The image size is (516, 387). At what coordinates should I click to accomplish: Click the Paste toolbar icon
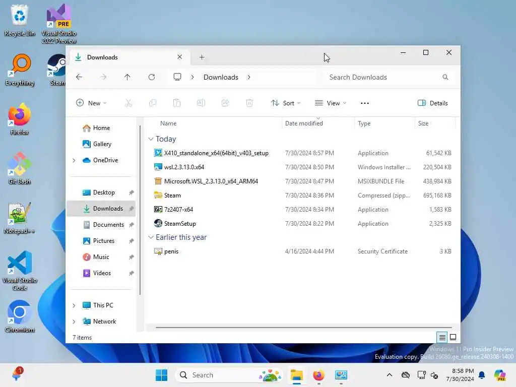click(177, 103)
